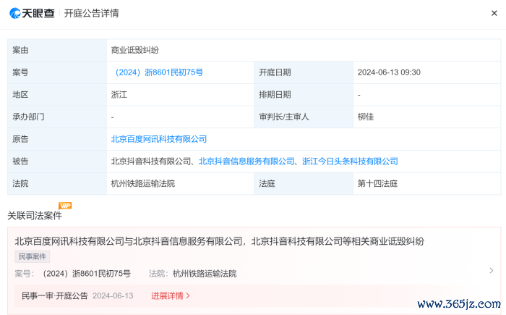Click 民事一审·开庭公告 progress entry
506x315 pixels.
(54, 295)
